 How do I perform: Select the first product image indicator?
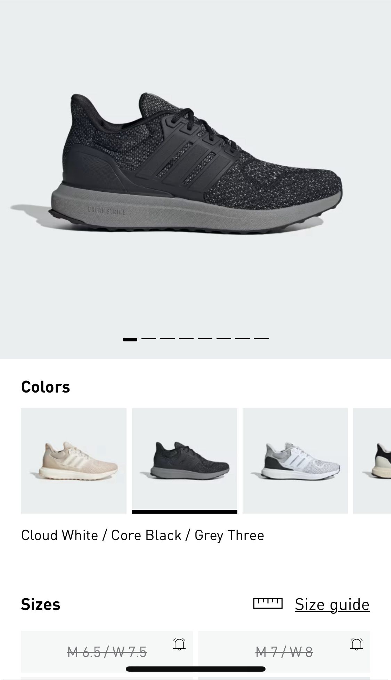(130, 339)
